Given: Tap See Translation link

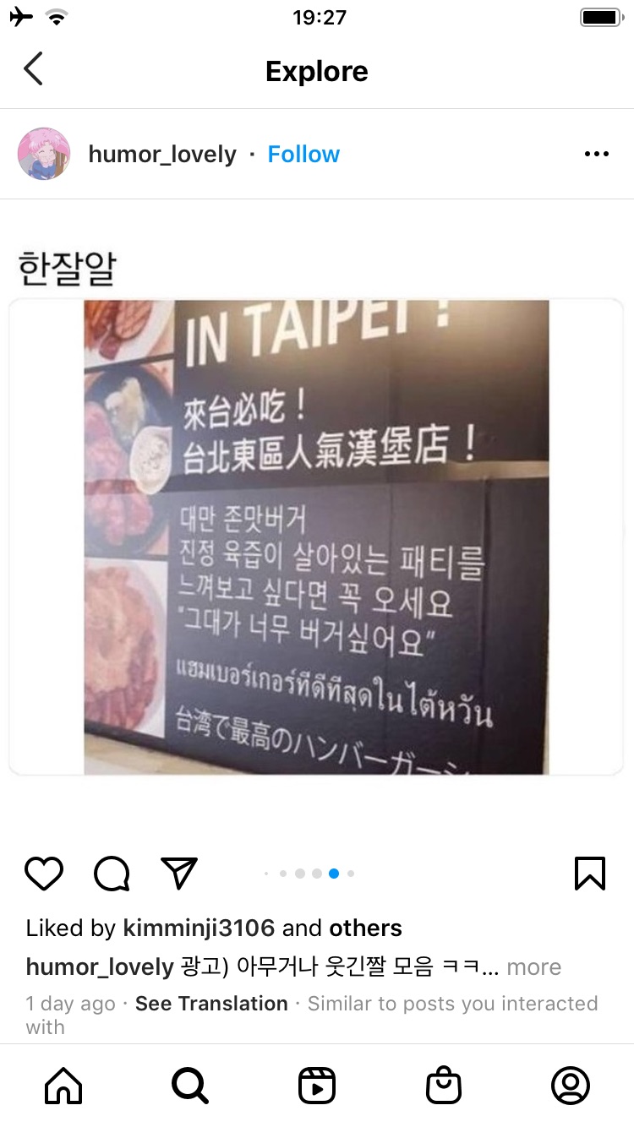Looking at the screenshot, I should pyautogui.click(x=211, y=1004).
